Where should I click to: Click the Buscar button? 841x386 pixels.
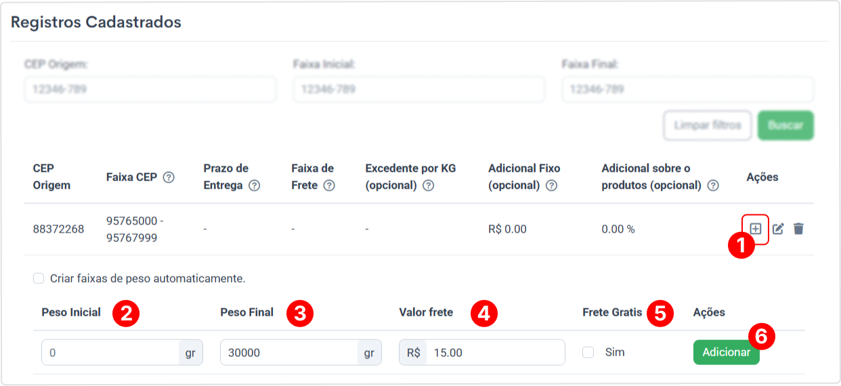click(x=785, y=126)
